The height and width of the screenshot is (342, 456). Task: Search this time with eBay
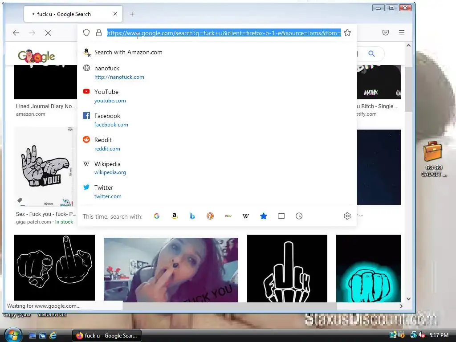[228, 216]
